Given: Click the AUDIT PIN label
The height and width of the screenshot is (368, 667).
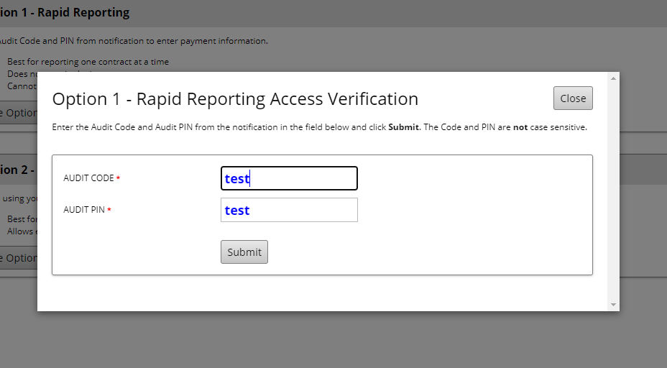Looking at the screenshot, I should (x=84, y=210).
